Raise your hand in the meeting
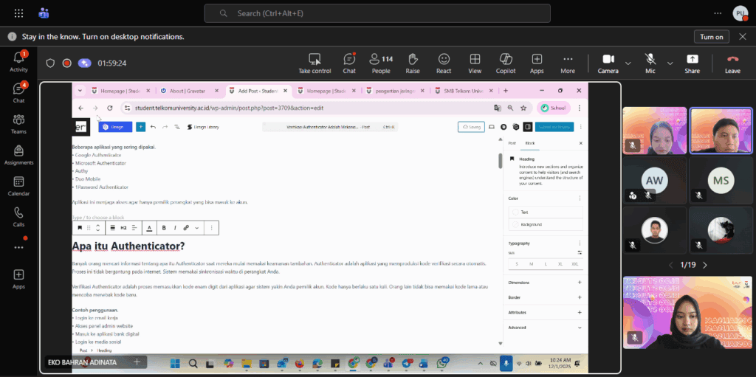 tap(413, 63)
